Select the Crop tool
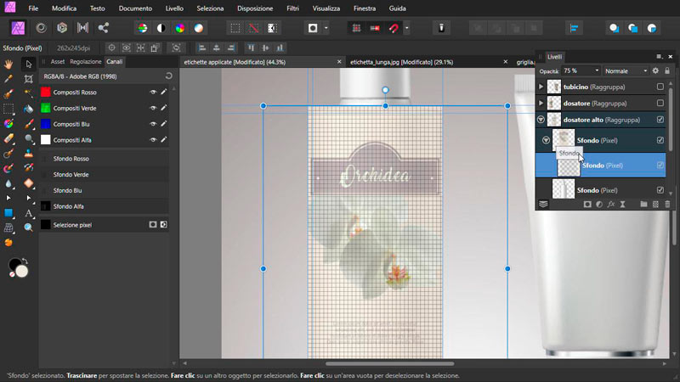Image resolution: width=680 pixels, height=382 pixels. coord(29,79)
